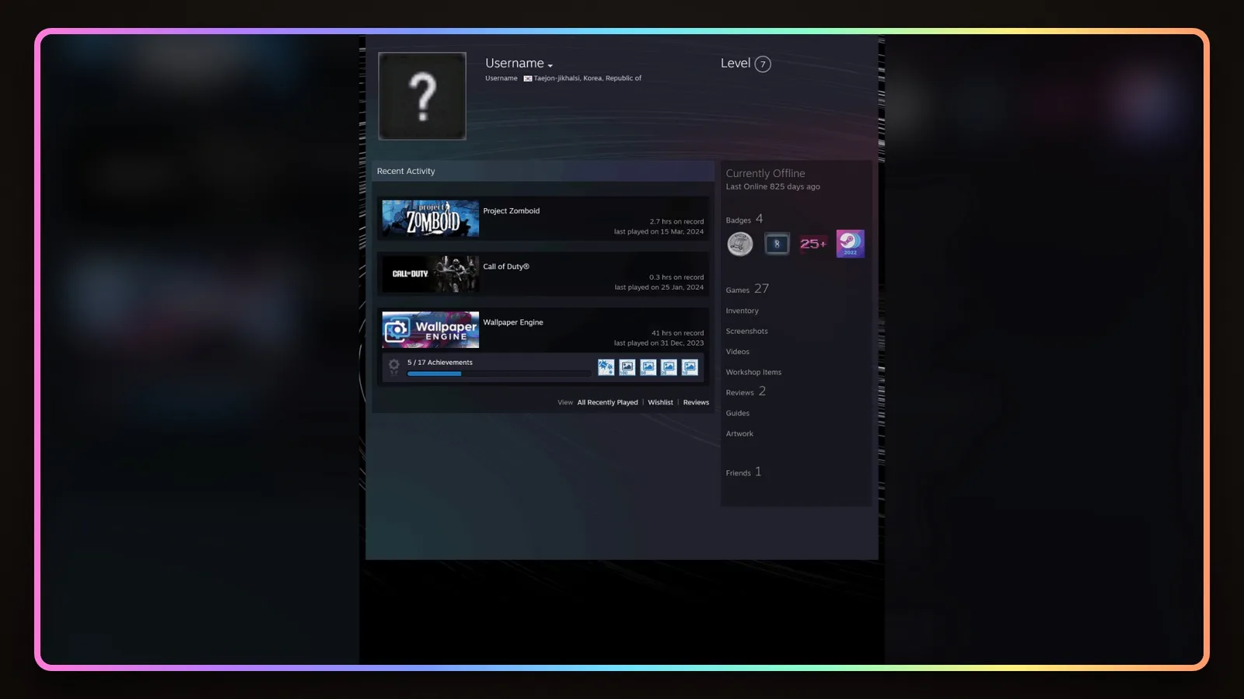
Task: View All Recently Played games
Action: coord(607,402)
